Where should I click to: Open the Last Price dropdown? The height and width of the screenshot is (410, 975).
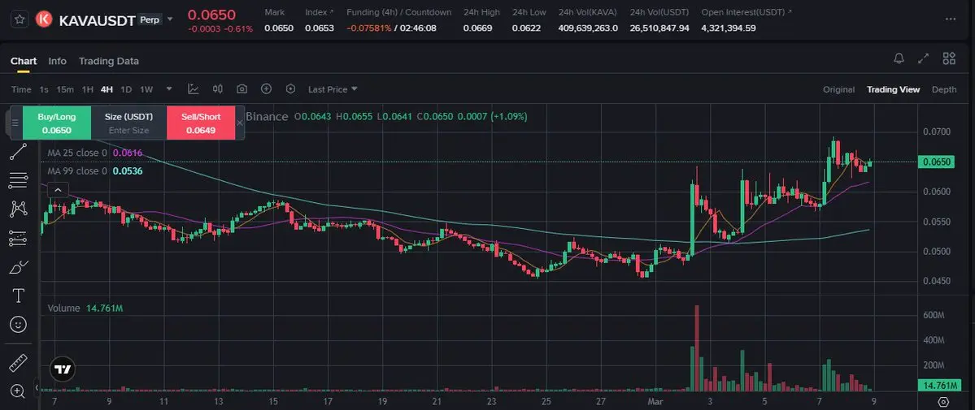[333, 89]
